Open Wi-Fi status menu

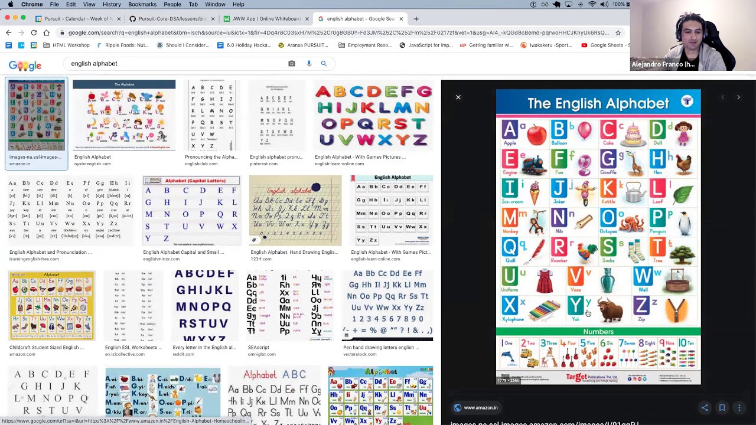592,4
